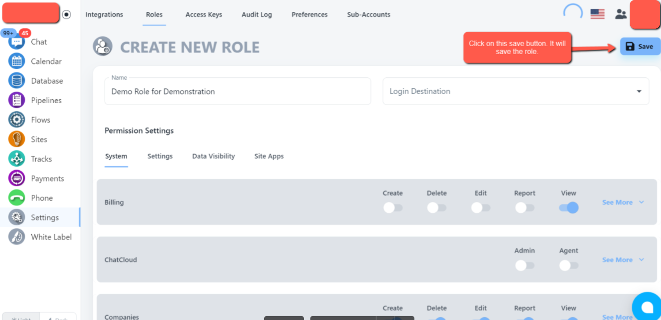Click the Payments icon in sidebar
This screenshot has height=320, width=661.
pyautogui.click(x=17, y=179)
